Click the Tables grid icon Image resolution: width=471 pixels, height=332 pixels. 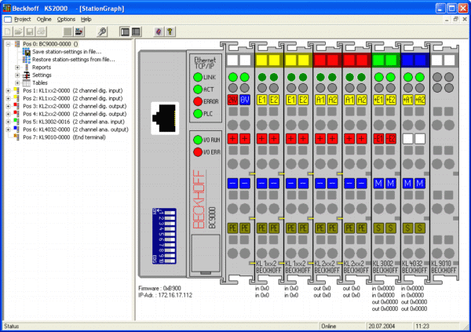click(x=27, y=83)
